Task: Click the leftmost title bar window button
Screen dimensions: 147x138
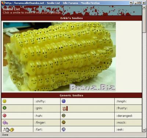Action: (131, 3)
